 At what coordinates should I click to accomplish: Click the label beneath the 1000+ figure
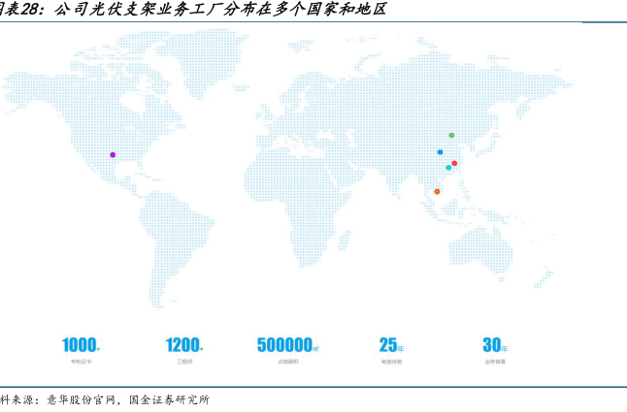pyautogui.click(x=81, y=362)
